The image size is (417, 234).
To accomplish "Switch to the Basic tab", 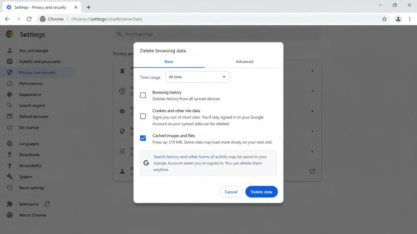I will 169,62.
